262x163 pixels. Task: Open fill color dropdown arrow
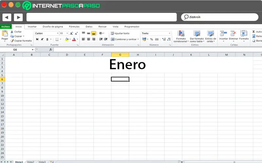(70, 39)
